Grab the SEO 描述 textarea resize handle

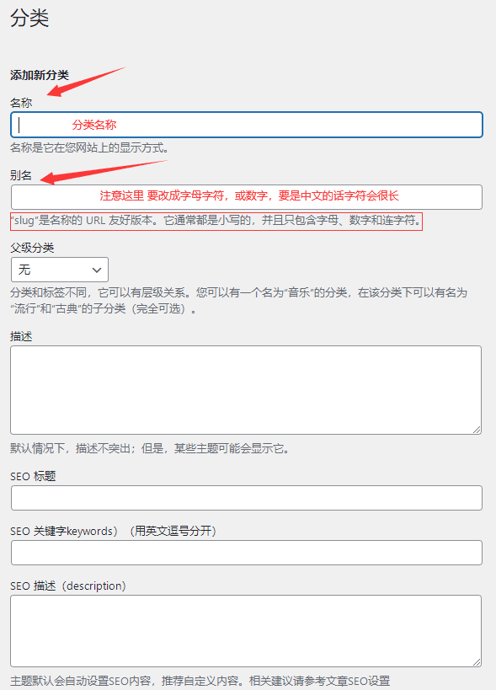(x=477, y=662)
